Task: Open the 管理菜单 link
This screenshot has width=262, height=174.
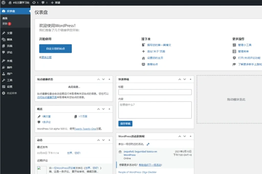Action: (243, 51)
